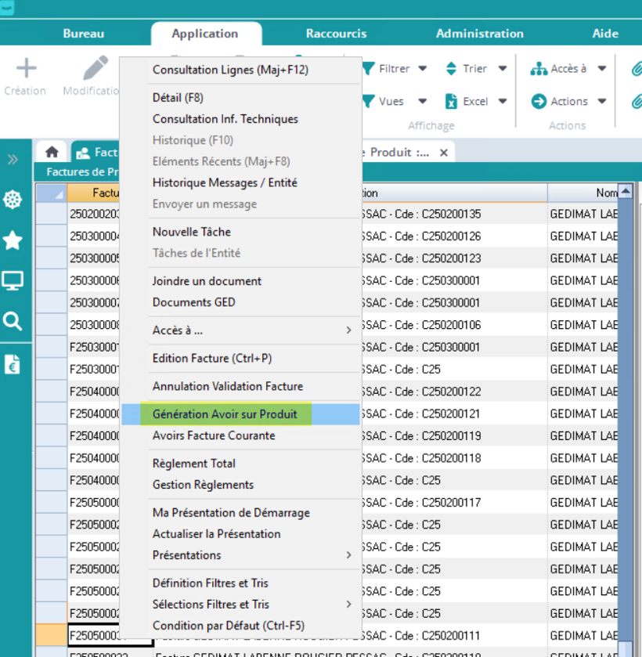
Task: Select Règlement Total in context menu
Action: point(193,464)
